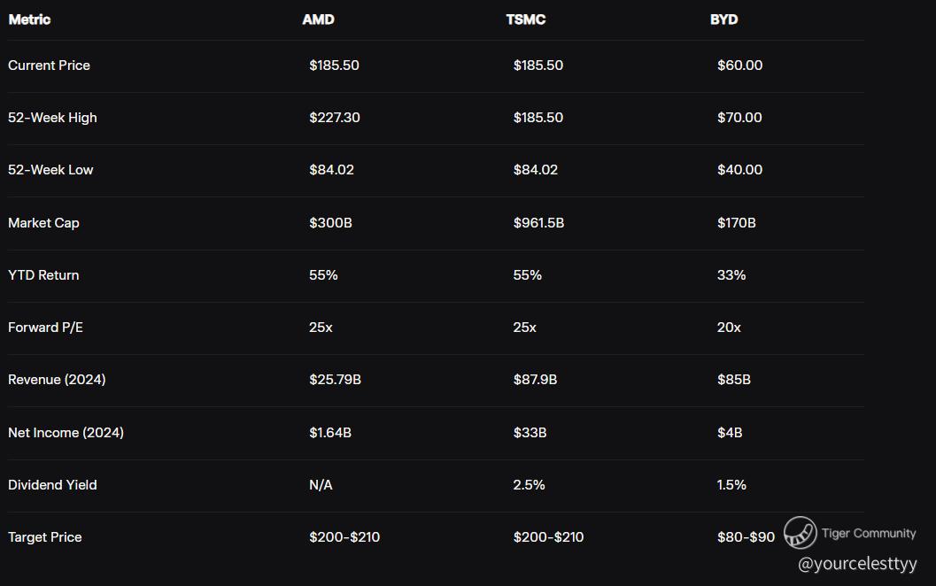Image resolution: width=936 pixels, height=586 pixels.
Task: Click the YTD Return row label
Action: 43,275
